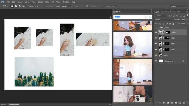
Task: Choose Intersect with Selection mode icon
Action: tap(24, 6)
